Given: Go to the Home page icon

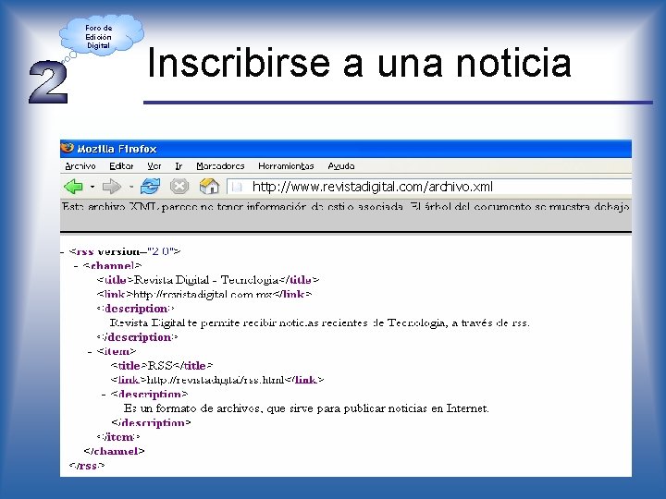Looking at the screenshot, I should click(x=209, y=187).
